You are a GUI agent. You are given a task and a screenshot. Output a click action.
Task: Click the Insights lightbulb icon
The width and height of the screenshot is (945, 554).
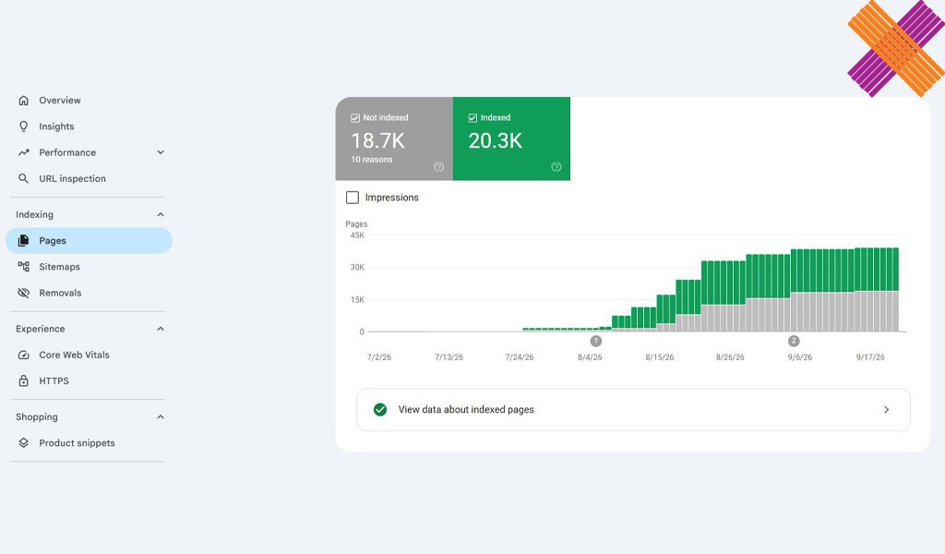tap(23, 126)
